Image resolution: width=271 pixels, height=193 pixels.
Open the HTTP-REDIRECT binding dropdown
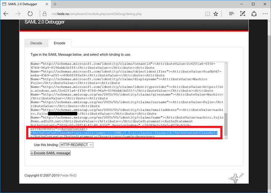[76, 145]
